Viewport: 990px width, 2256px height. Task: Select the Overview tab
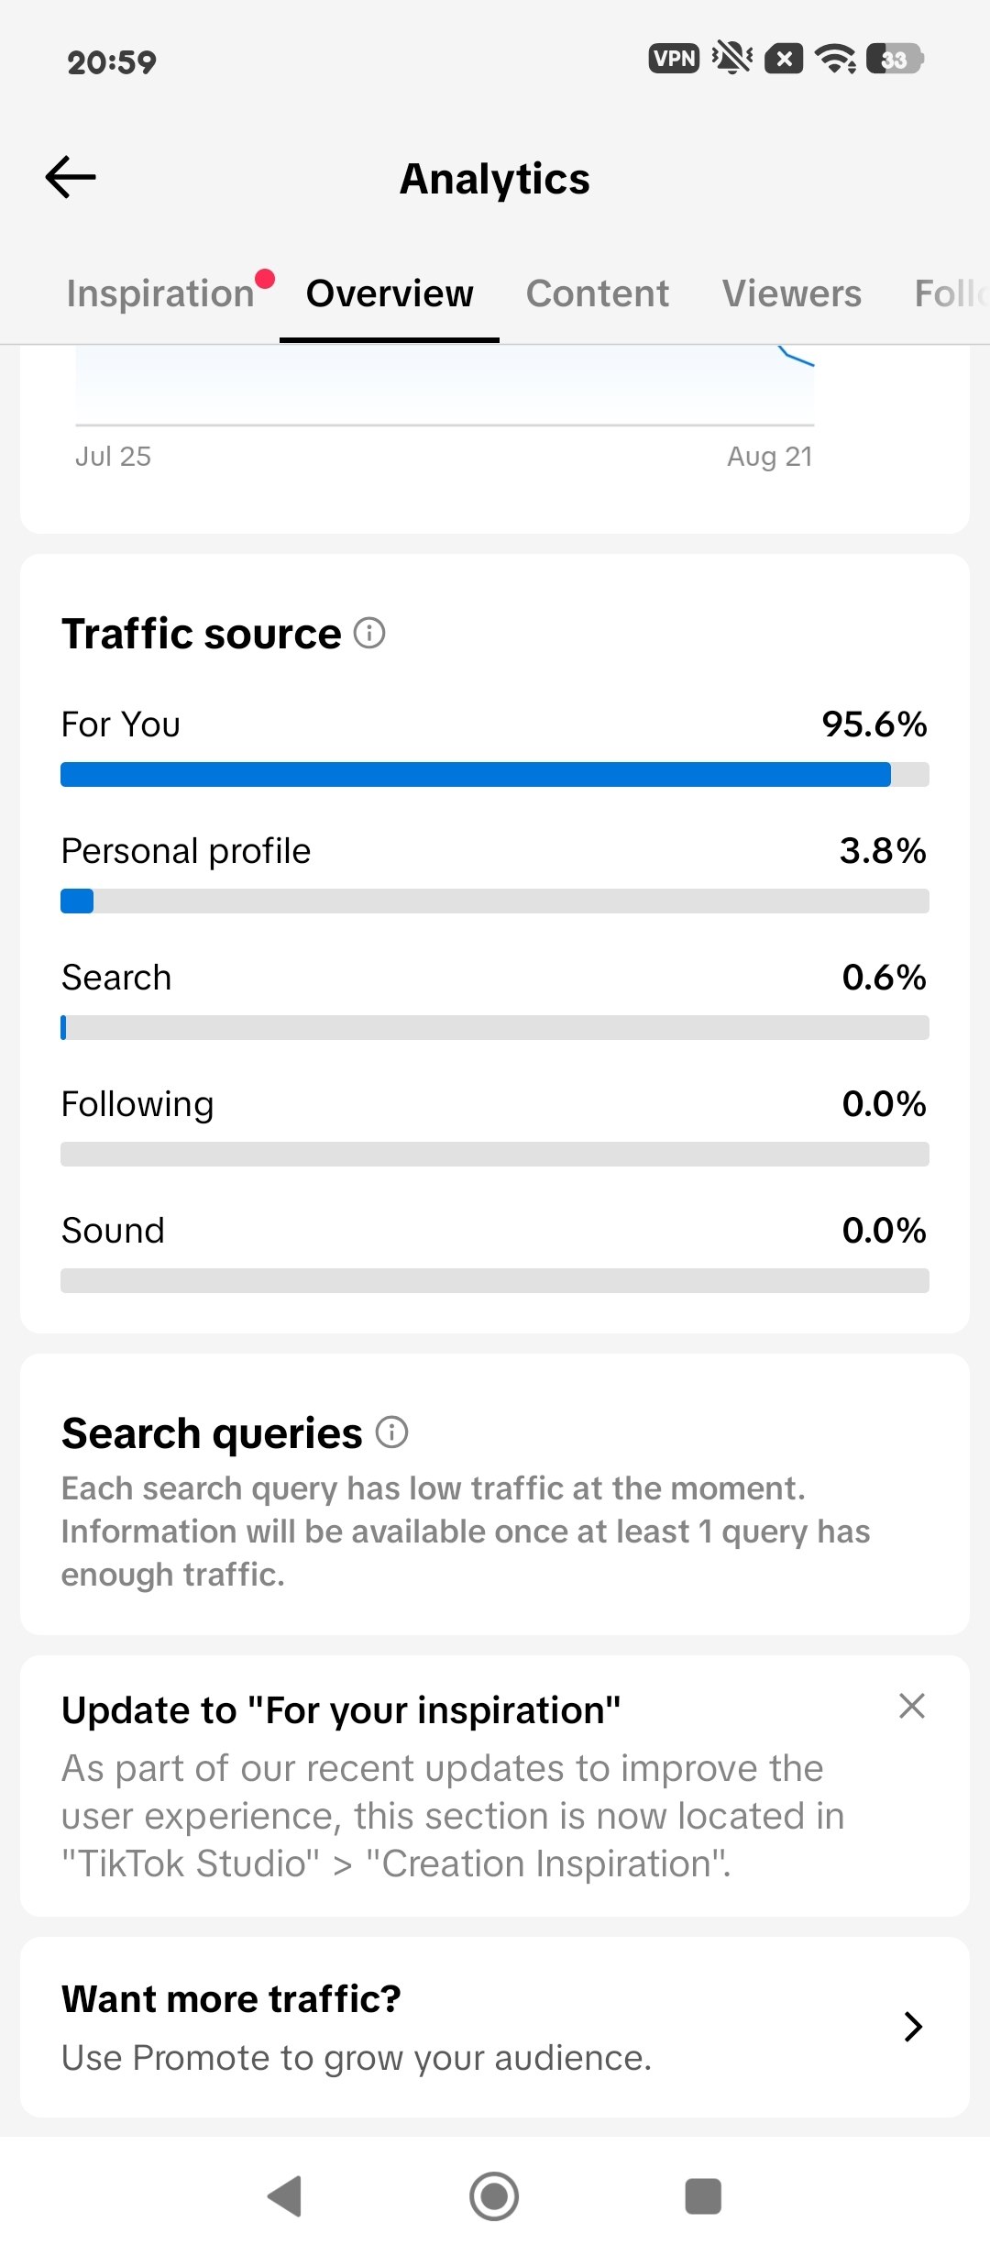390,293
